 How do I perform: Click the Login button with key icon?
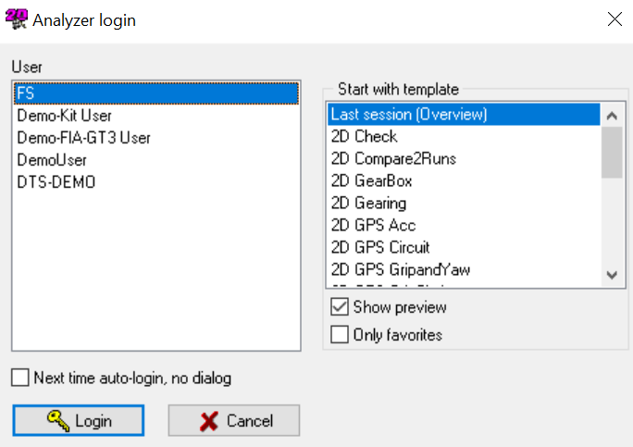79,421
